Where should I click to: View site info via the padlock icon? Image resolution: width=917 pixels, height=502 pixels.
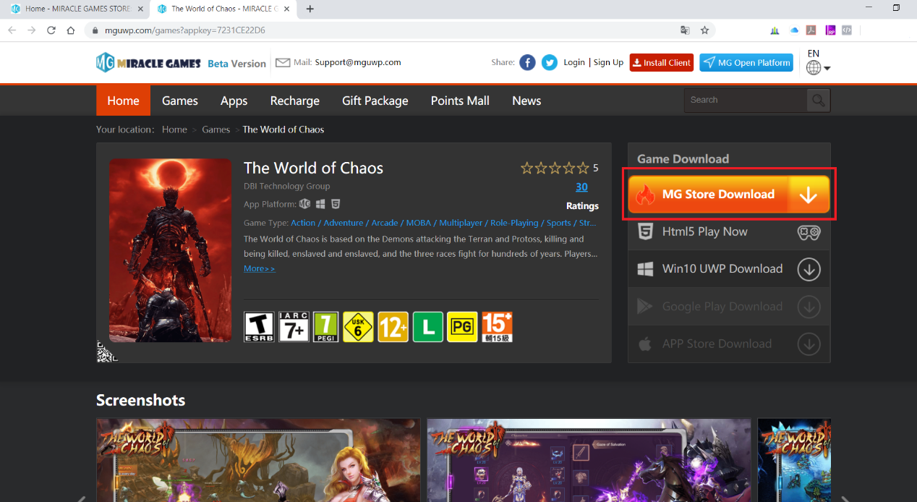click(95, 30)
